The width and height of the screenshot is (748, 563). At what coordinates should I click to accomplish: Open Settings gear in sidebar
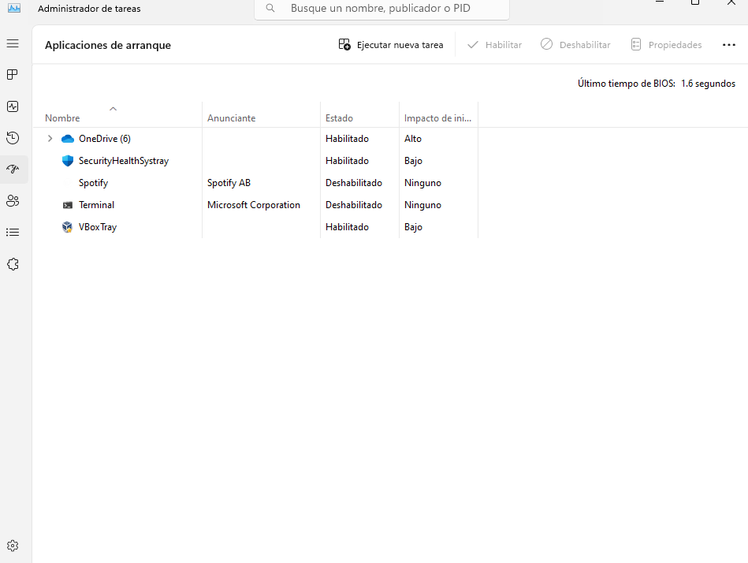point(13,546)
